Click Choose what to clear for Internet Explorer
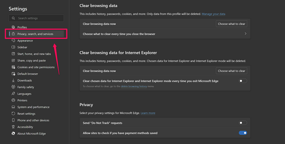This screenshot has height=144, width=285. click(232, 71)
